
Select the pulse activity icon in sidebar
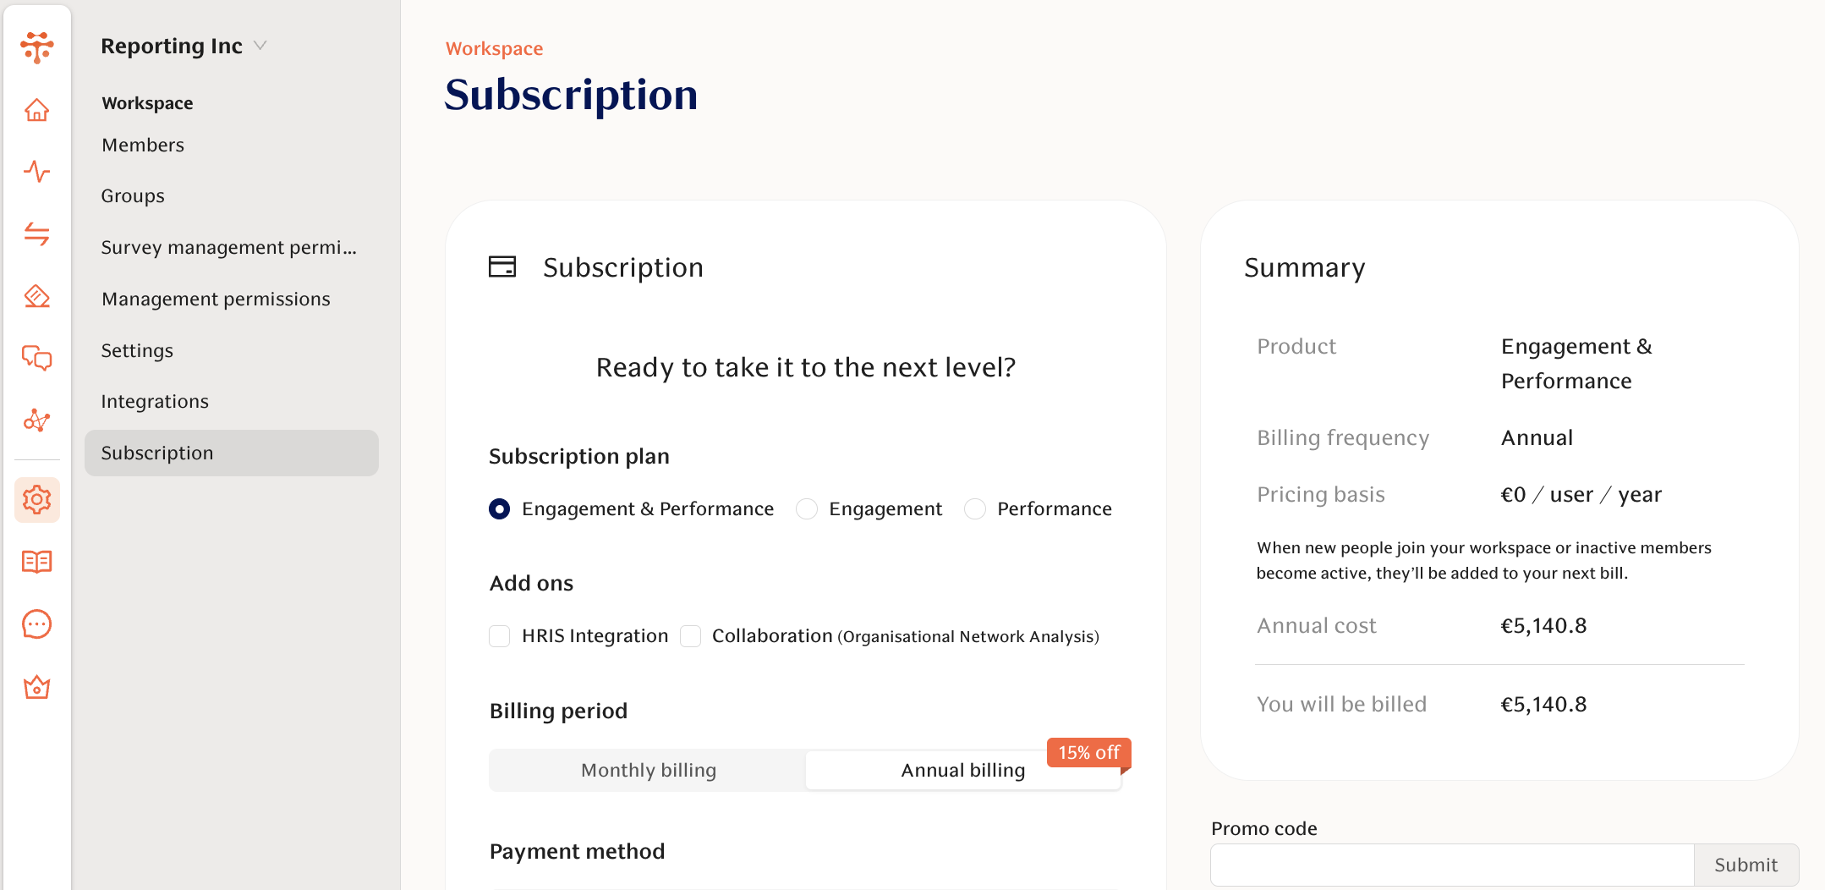pos(37,173)
